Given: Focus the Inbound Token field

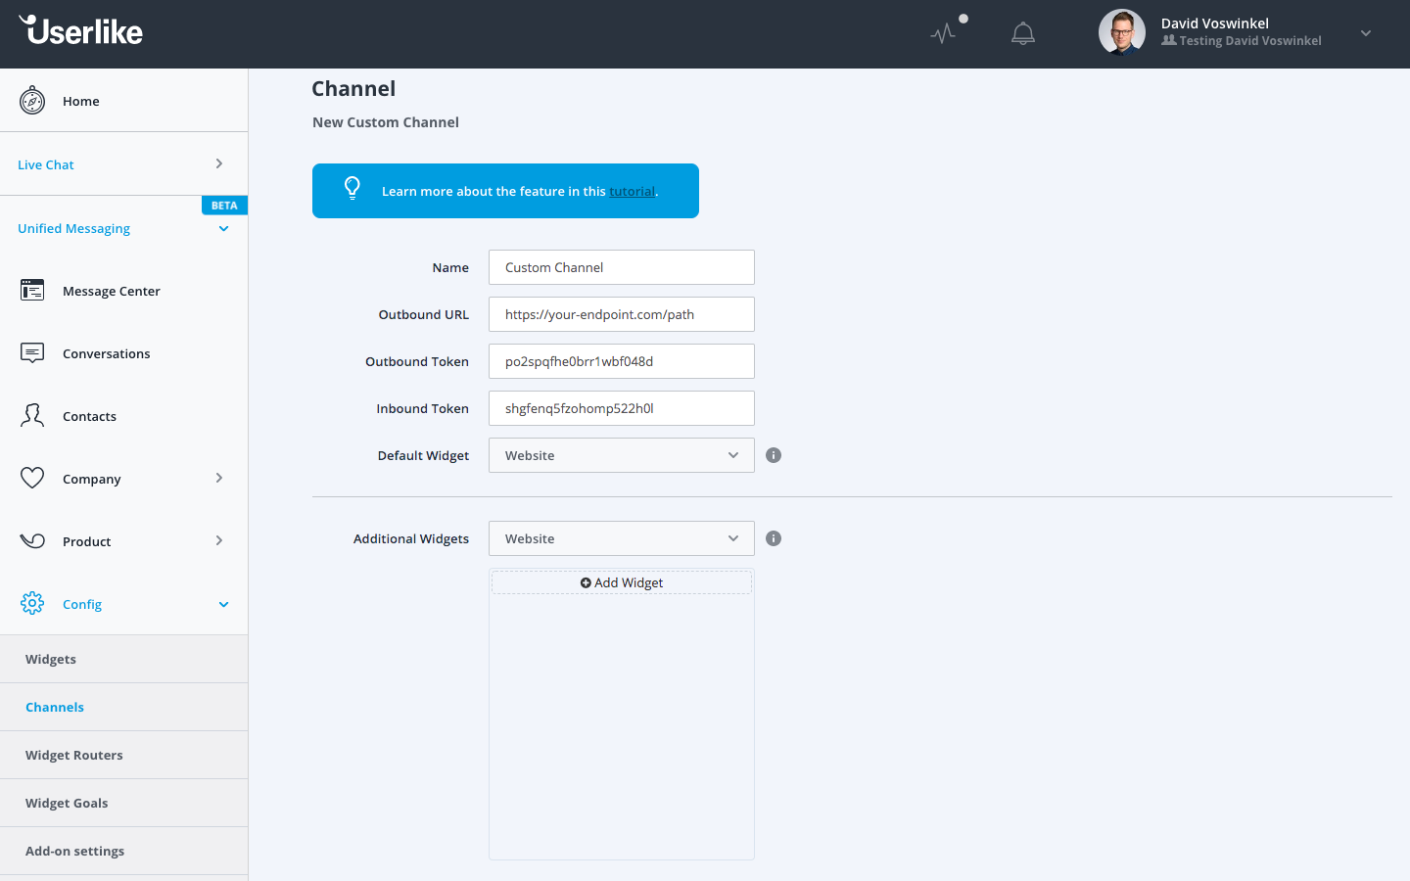Looking at the screenshot, I should click(622, 408).
